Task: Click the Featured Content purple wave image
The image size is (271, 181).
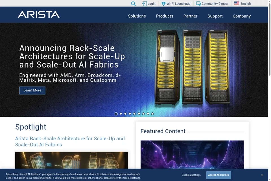Action: click(192, 154)
